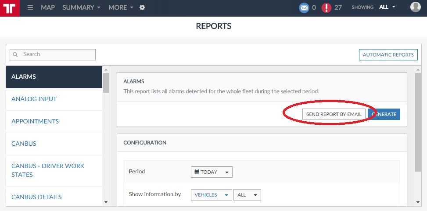Open the user profile avatar
Viewport: 427px width, 211px height.
pyautogui.click(x=415, y=7)
